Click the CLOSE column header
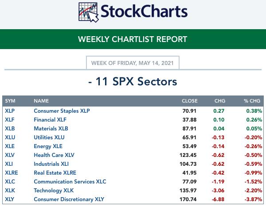This screenshot has height=206, width=266. pos(190,101)
